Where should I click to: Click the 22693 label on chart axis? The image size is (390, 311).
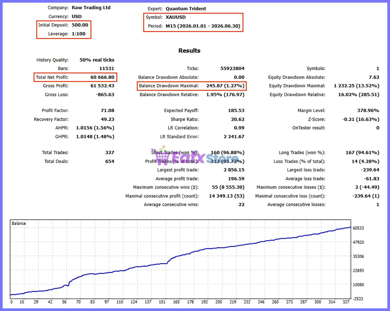358,270
